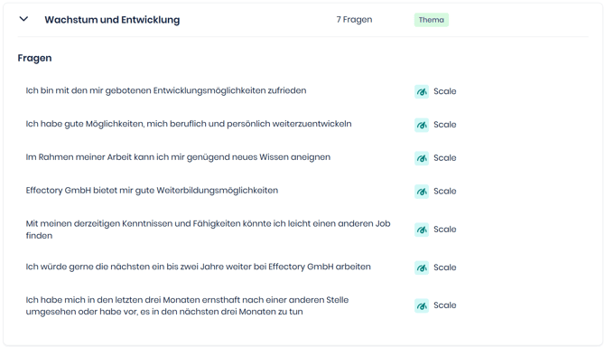Click the Scale label beside Weiterbildungsmöglichkeiten question
This screenshot has height=347, width=605.
pyautogui.click(x=445, y=191)
